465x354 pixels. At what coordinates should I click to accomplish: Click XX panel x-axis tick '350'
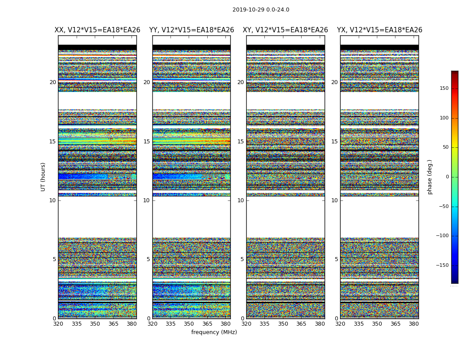click(x=95, y=324)
